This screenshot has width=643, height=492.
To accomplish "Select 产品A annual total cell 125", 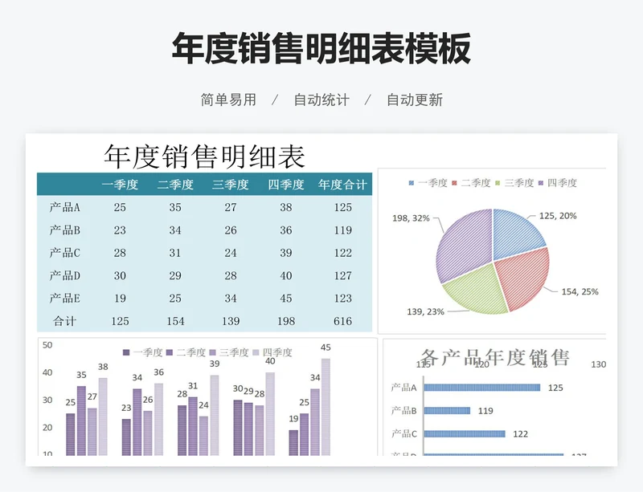I will (x=343, y=207).
